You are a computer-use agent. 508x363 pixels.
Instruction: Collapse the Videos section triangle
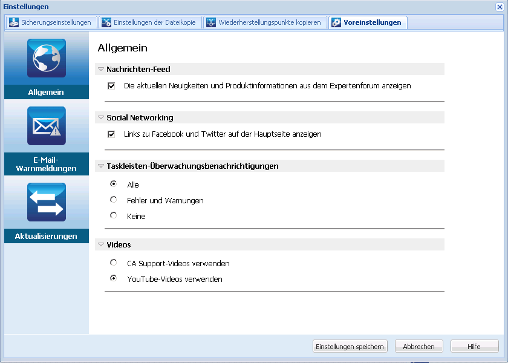(101, 245)
